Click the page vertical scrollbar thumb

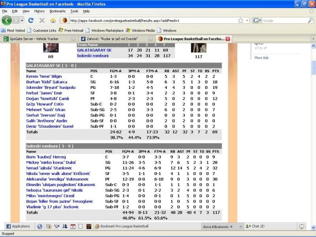coord(313,67)
